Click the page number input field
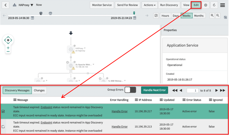 click(x=192, y=91)
